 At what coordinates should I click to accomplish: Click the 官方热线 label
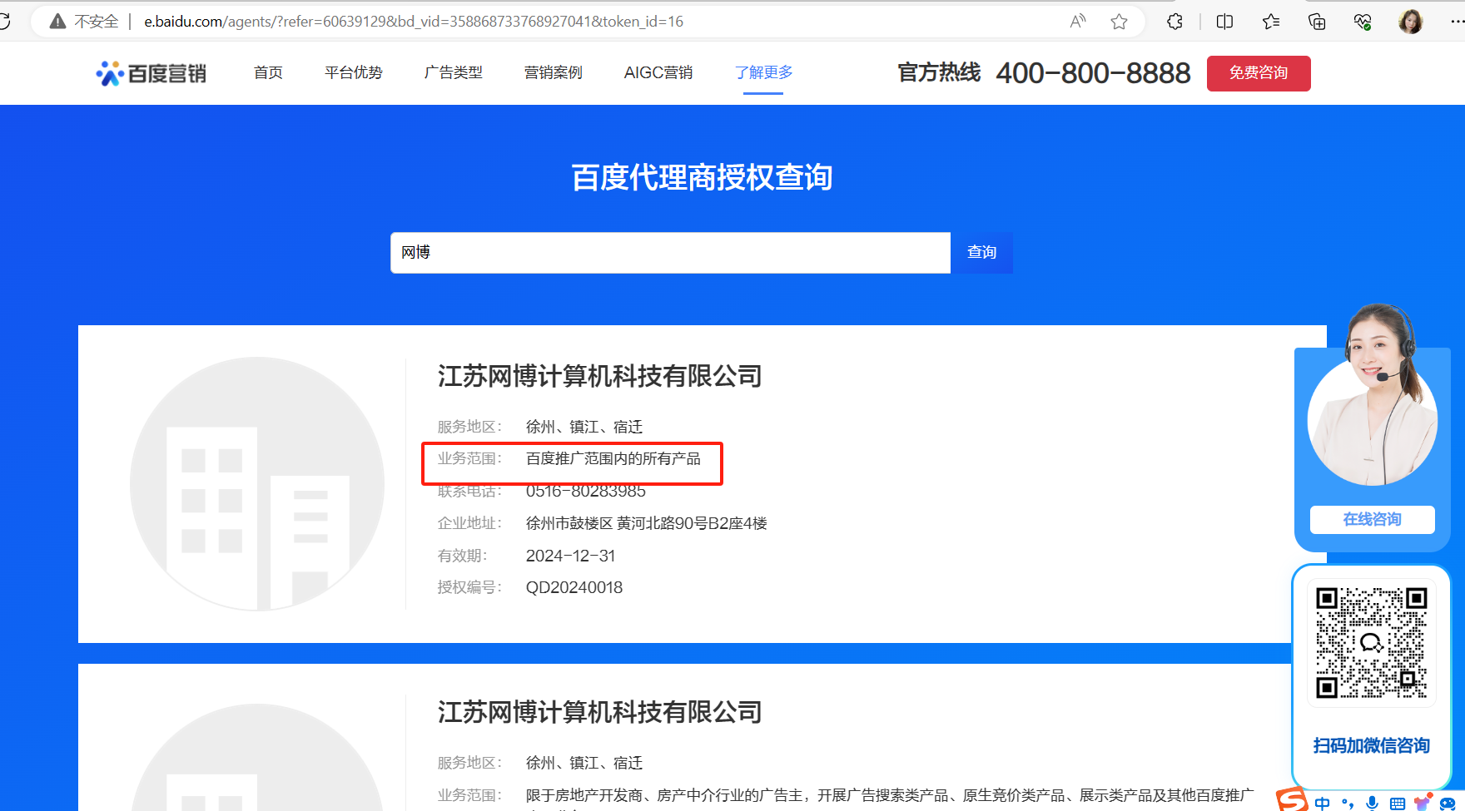[x=939, y=73]
